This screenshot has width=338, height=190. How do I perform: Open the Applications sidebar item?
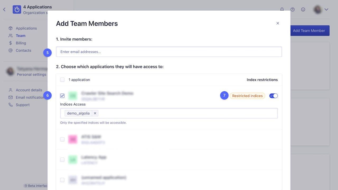[x=26, y=28]
